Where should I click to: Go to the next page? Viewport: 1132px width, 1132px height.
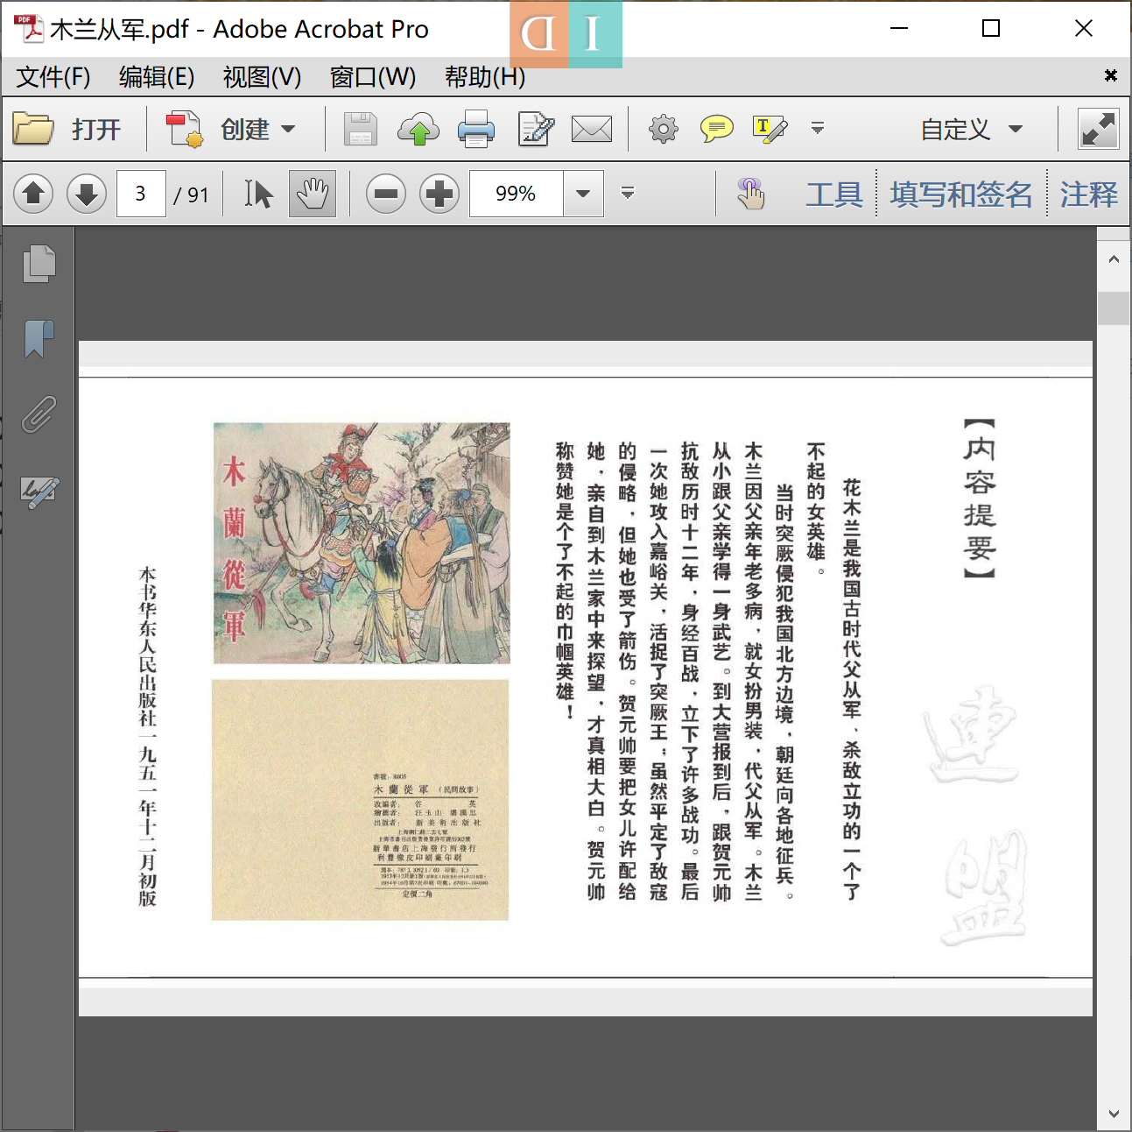point(86,194)
